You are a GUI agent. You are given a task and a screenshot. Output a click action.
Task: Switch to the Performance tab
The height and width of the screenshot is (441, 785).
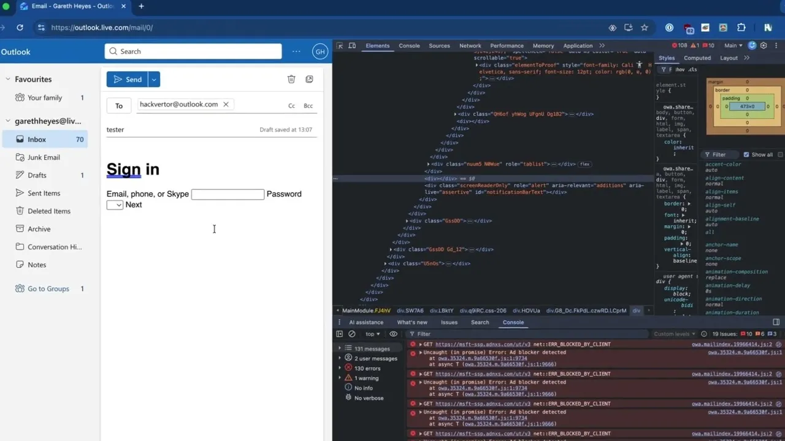pyautogui.click(x=507, y=45)
